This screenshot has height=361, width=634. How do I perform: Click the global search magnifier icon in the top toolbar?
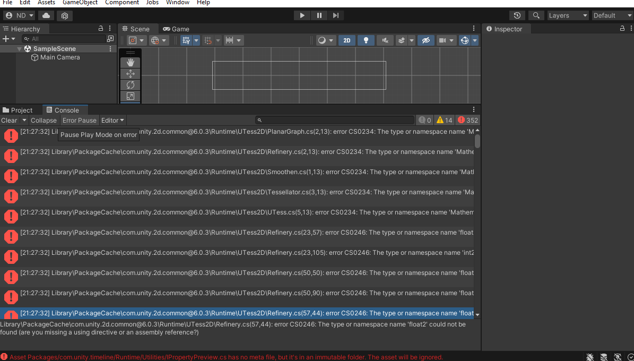(536, 15)
